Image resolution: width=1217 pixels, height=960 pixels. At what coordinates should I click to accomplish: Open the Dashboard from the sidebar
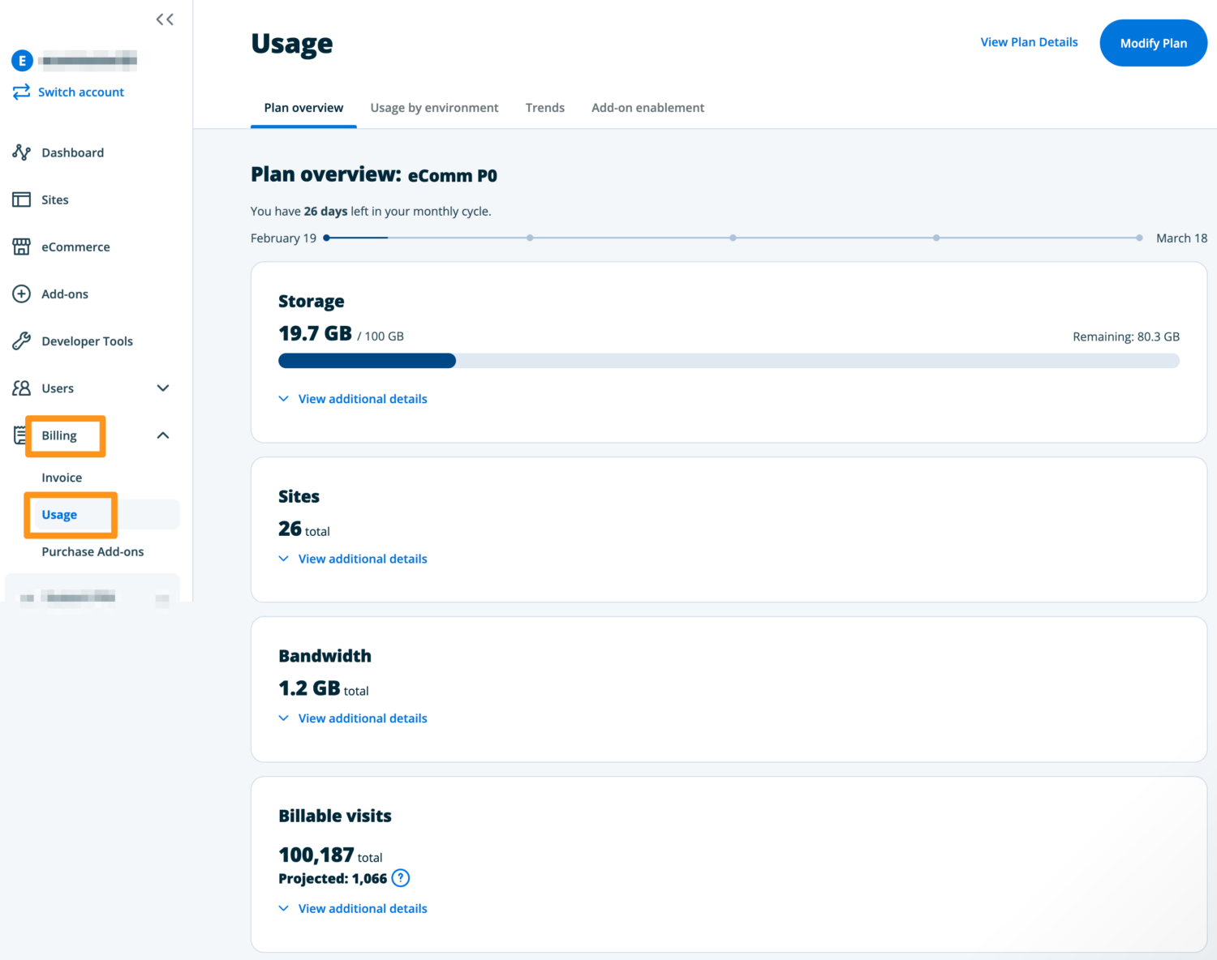coord(72,152)
